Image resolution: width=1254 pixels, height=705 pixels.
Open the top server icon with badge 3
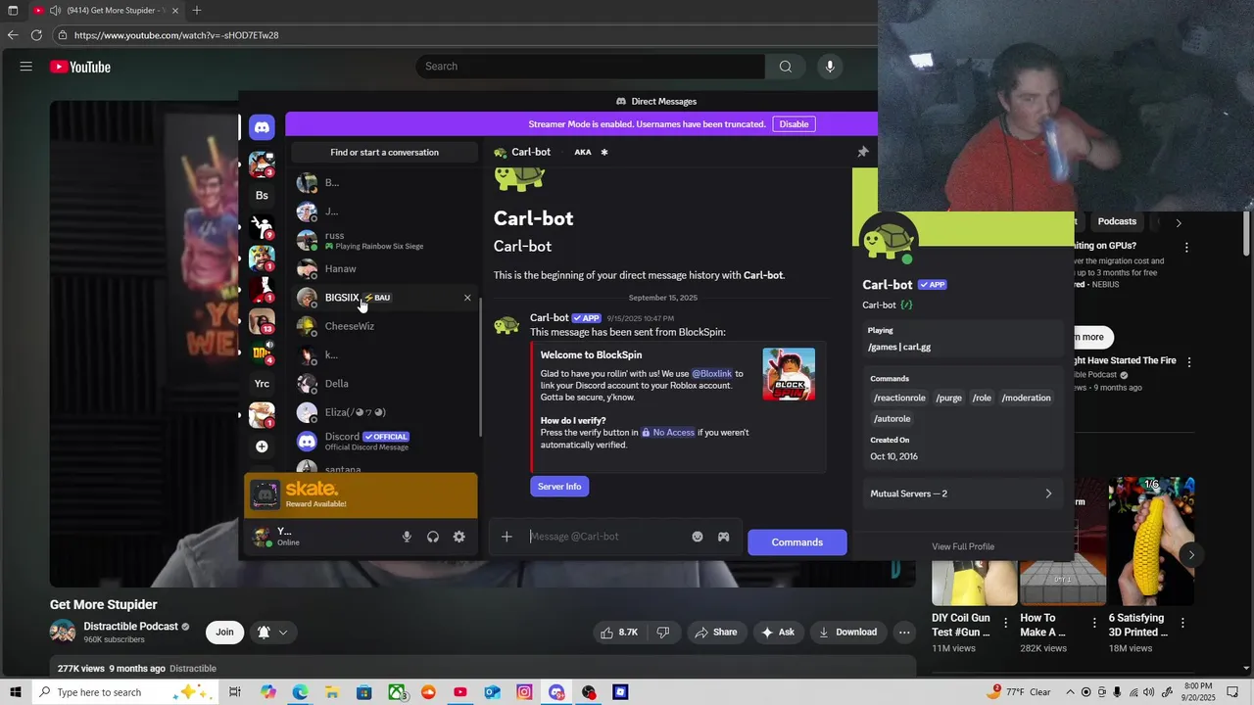pos(262,164)
